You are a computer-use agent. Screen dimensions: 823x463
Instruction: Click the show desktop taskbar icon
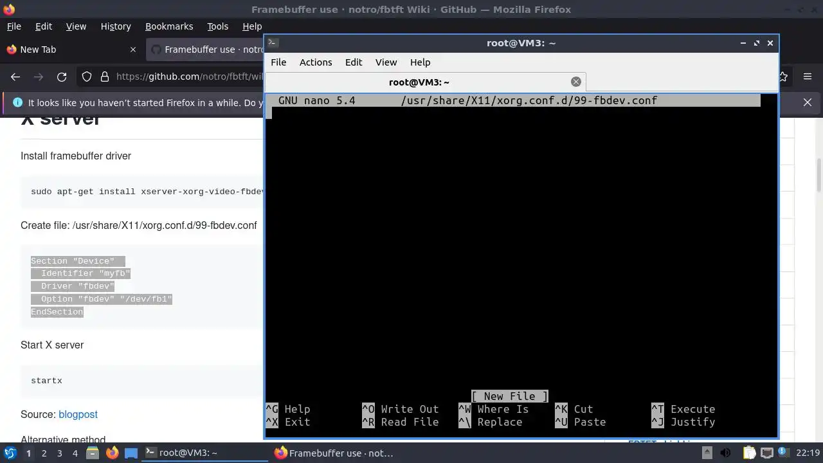[x=131, y=453]
